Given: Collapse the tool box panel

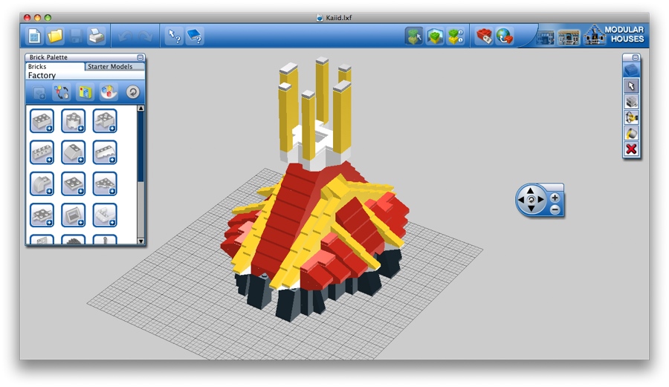Looking at the screenshot, I should tap(636, 57).
